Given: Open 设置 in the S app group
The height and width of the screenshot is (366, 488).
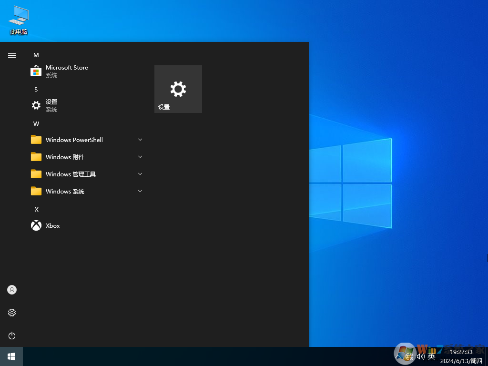Looking at the screenshot, I should [x=51, y=105].
